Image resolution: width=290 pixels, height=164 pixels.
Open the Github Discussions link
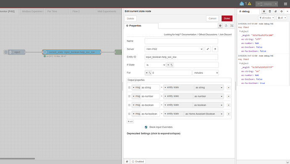208,34
